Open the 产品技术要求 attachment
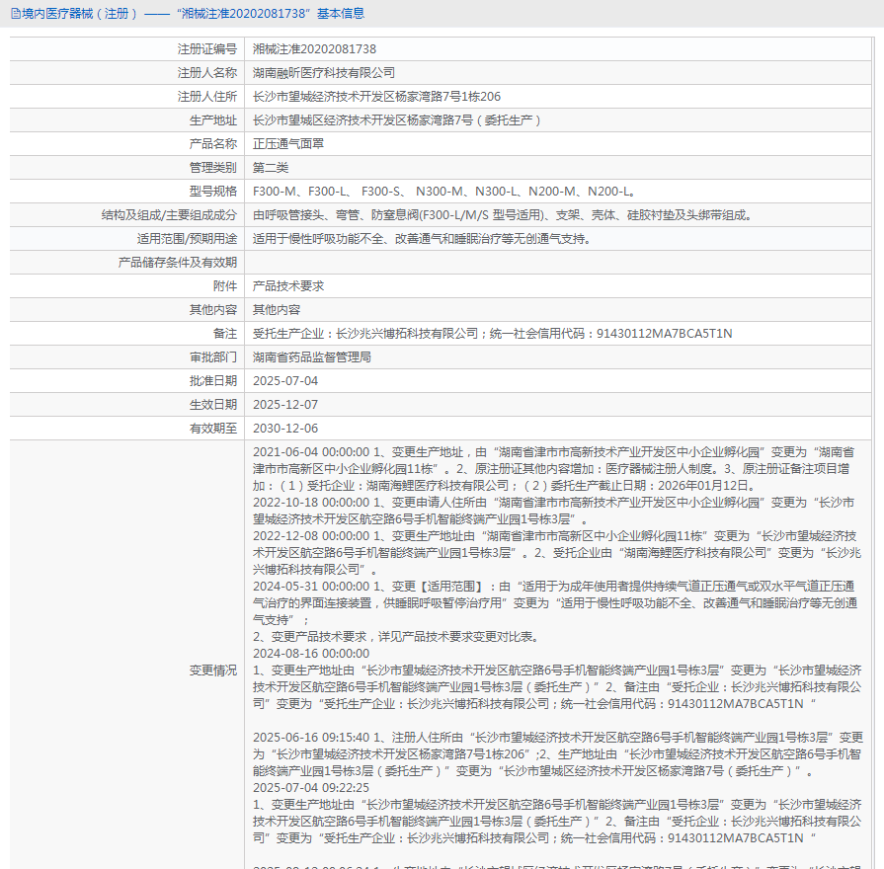Image resolution: width=884 pixels, height=869 pixels. (288, 285)
